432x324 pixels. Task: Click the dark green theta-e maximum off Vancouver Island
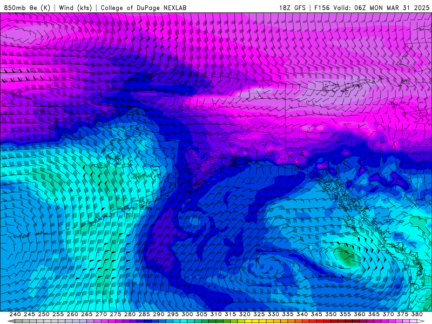coord(345,258)
